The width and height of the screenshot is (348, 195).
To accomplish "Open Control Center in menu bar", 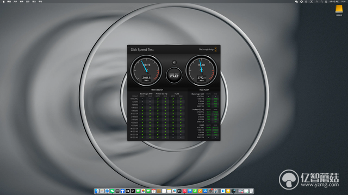I will point(326,2).
